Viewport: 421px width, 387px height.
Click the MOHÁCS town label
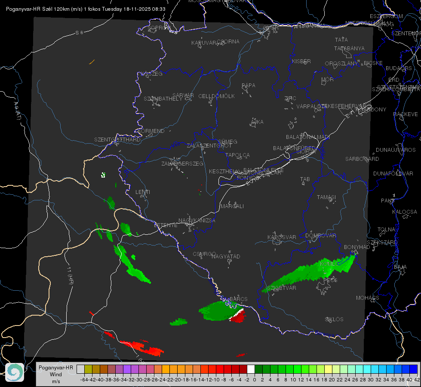(x=367, y=298)
